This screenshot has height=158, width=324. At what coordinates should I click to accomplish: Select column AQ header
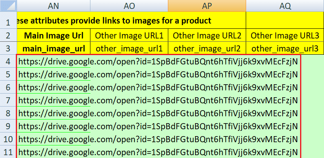pos(285,6)
